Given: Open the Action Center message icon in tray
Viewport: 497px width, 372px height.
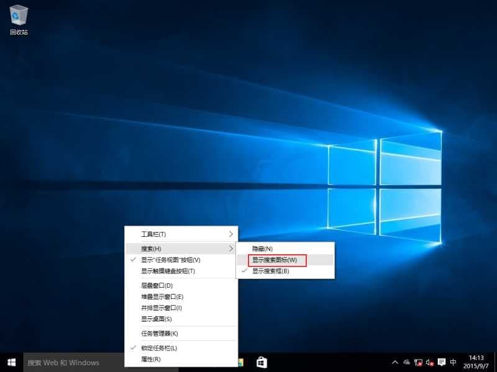Looking at the screenshot, I should tap(442, 362).
